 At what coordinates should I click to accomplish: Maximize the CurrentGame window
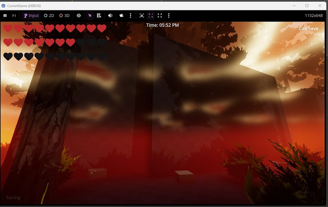(307, 6)
